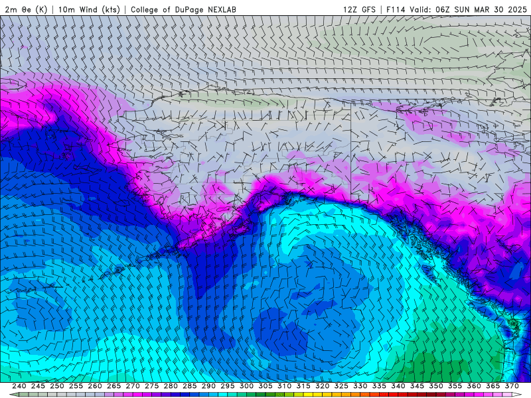Select the '12Z GFS' model run label

click(x=359, y=9)
